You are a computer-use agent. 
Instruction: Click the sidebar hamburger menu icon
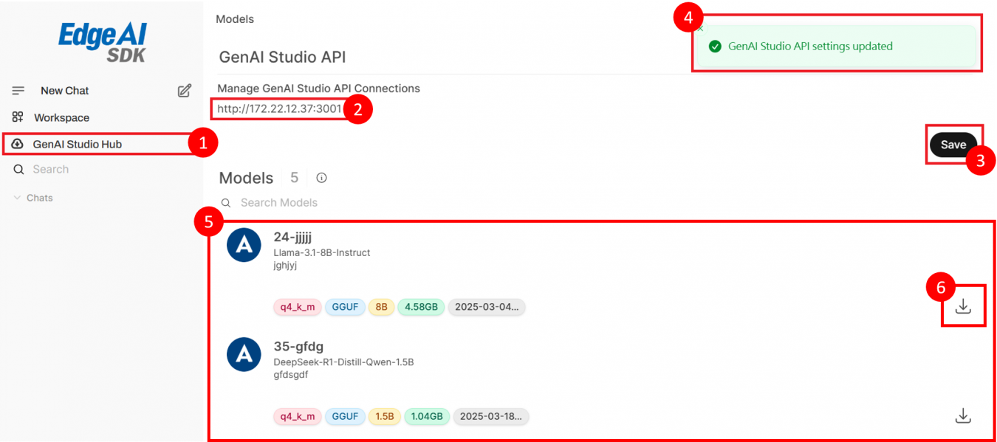18,91
